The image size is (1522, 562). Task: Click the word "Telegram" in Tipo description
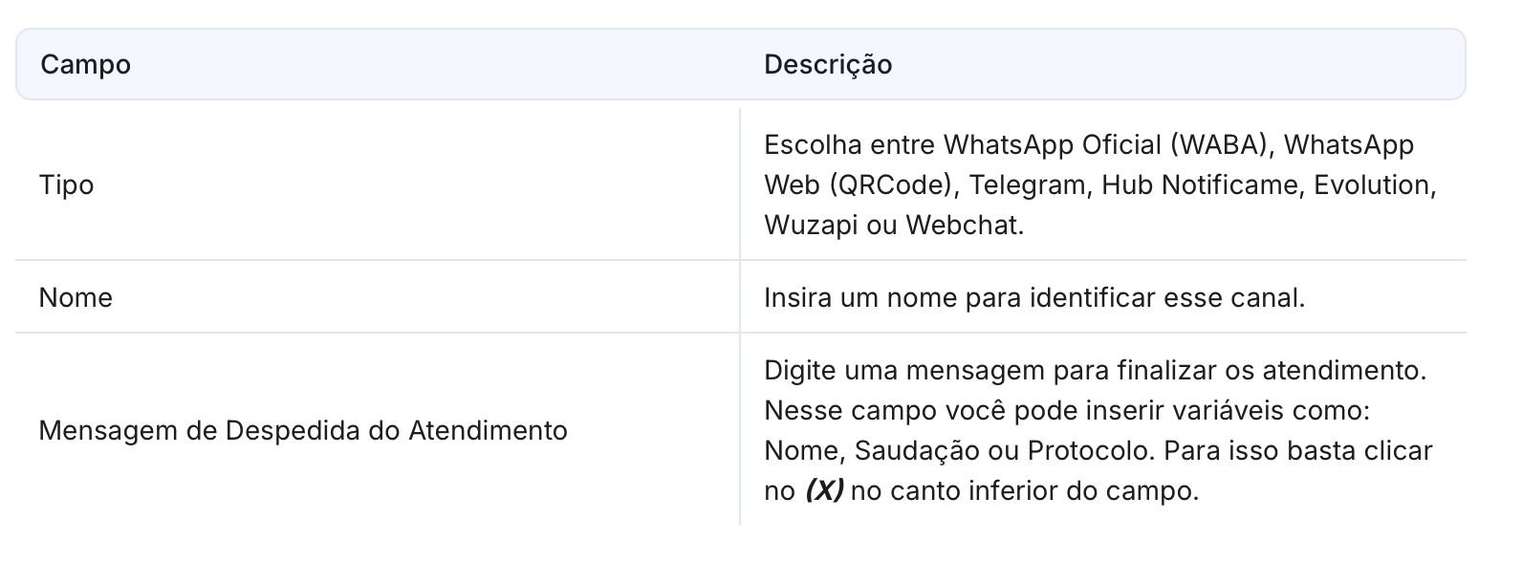(x=1031, y=184)
